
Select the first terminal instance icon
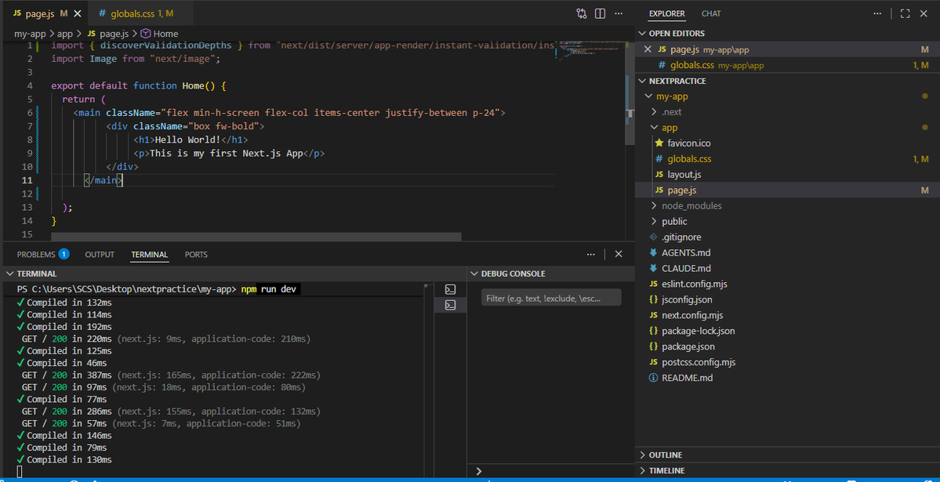pyautogui.click(x=450, y=289)
